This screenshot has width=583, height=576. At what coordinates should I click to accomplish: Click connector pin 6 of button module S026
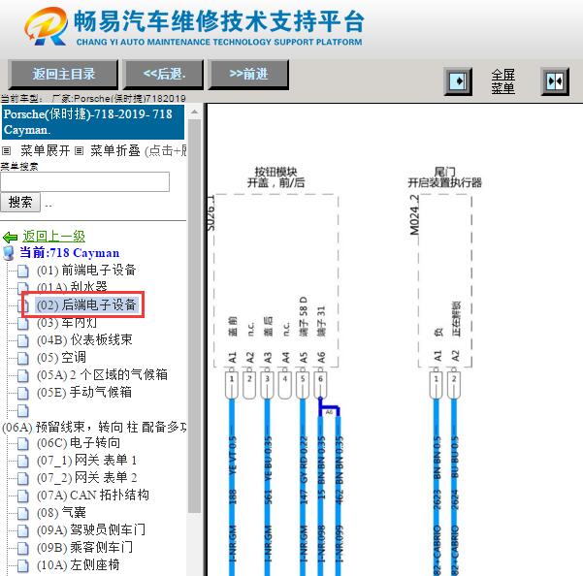[x=320, y=385]
